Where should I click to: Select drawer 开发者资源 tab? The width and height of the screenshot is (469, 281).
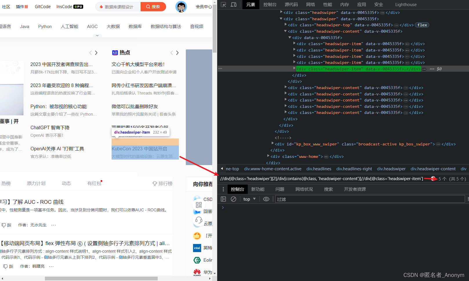click(x=355, y=189)
